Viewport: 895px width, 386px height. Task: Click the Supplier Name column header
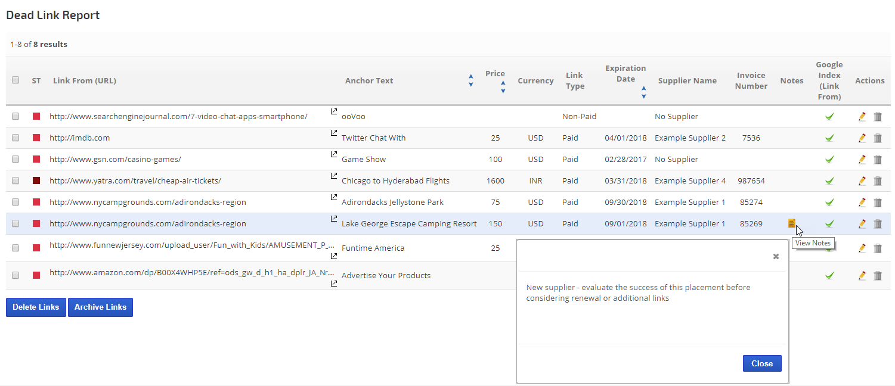(687, 81)
